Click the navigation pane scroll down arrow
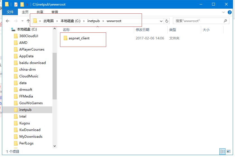 pos(54,146)
